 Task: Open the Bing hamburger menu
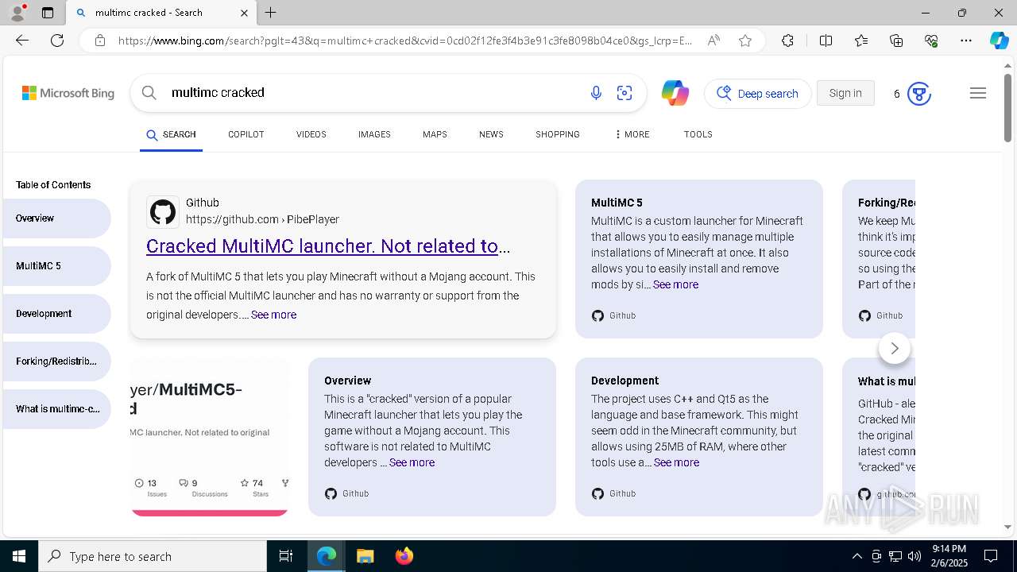tap(978, 93)
